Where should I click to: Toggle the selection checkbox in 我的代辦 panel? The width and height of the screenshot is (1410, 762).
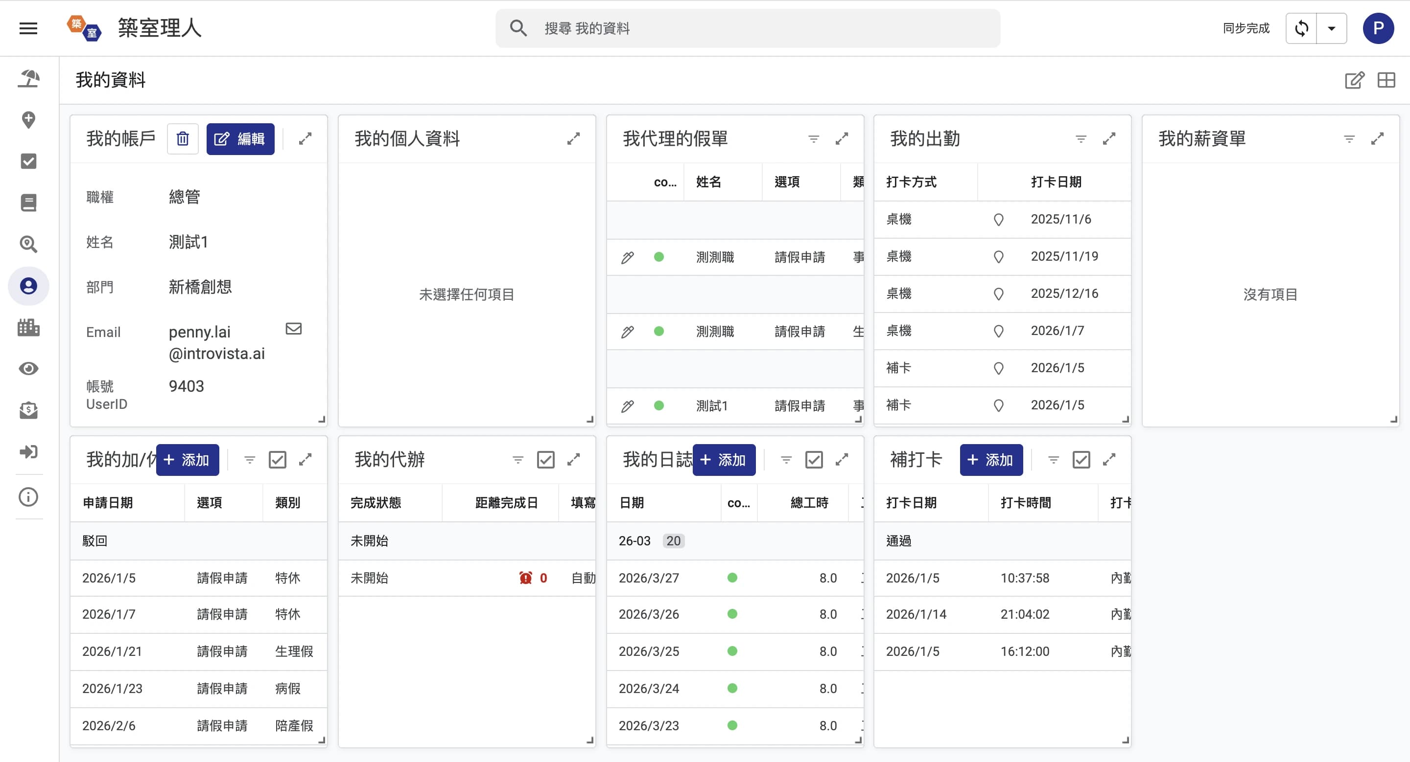click(x=545, y=460)
